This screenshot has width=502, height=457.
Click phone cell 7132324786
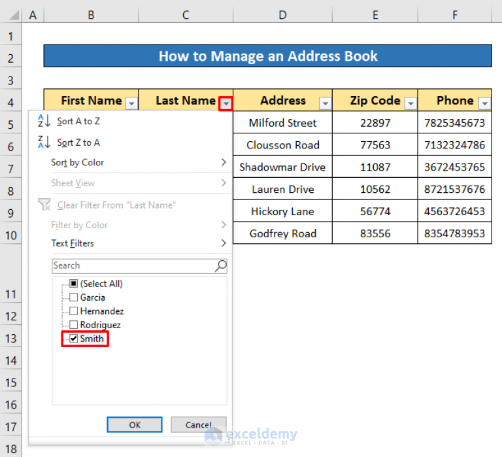[x=455, y=144]
